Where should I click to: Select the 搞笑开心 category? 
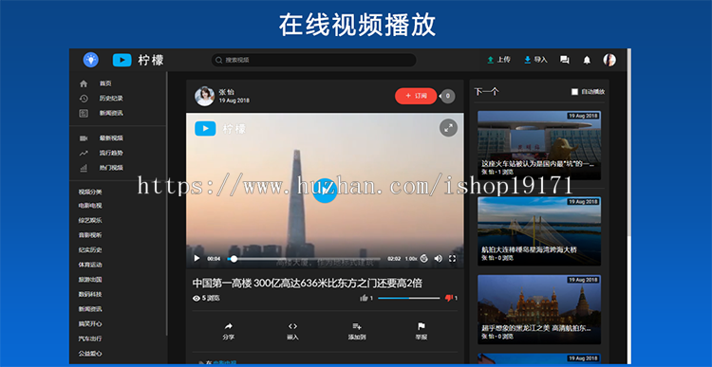point(90,324)
